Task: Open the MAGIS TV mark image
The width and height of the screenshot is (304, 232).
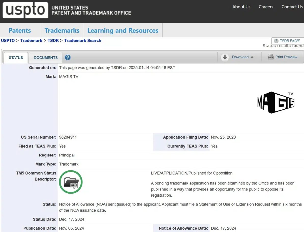Action: tap(276, 103)
